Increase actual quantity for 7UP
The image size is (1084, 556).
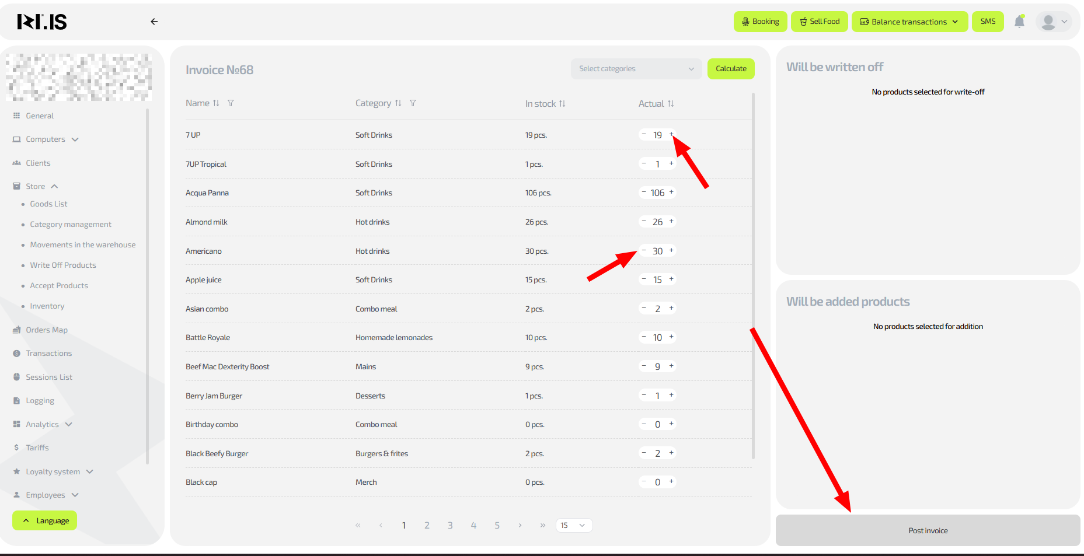click(671, 134)
